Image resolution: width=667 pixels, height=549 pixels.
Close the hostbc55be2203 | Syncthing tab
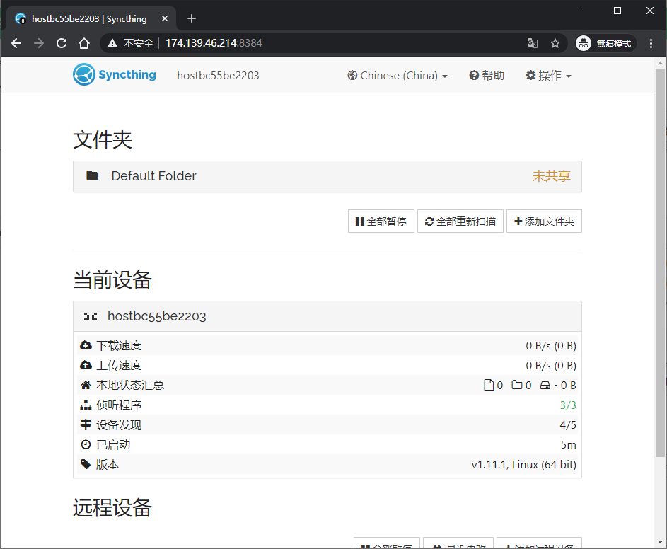click(165, 18)
